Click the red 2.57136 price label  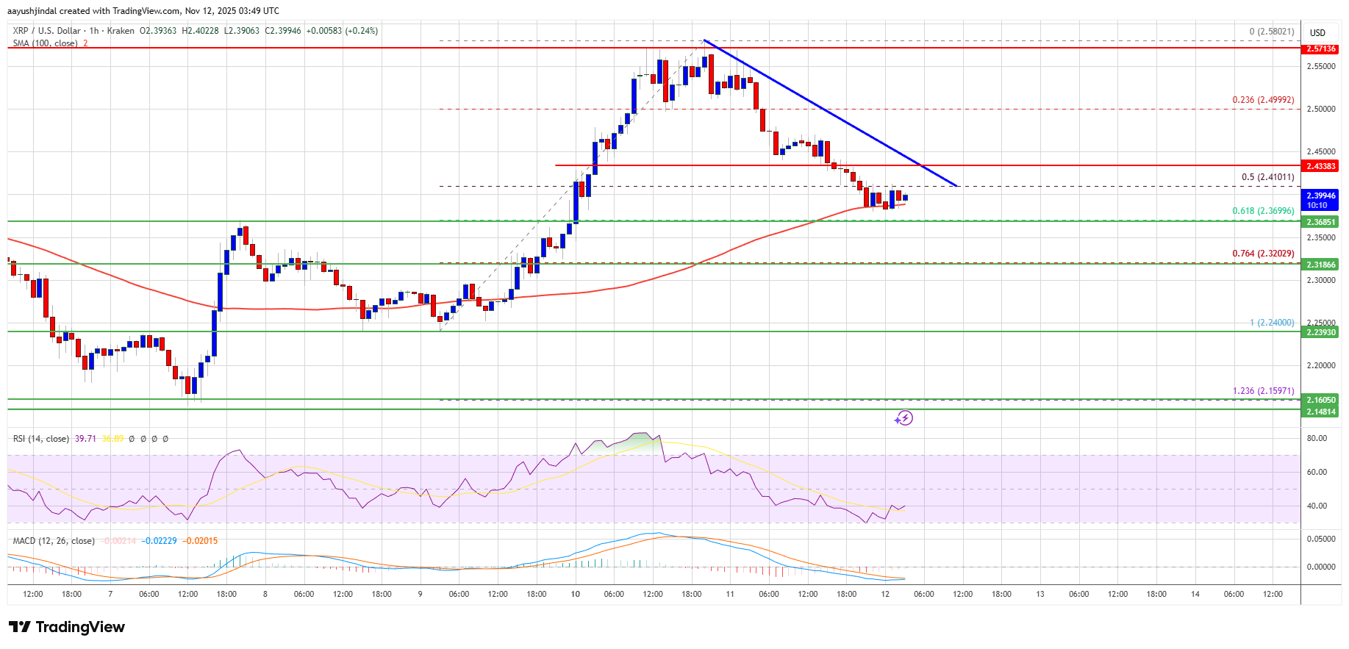[x=1320, y=49]
